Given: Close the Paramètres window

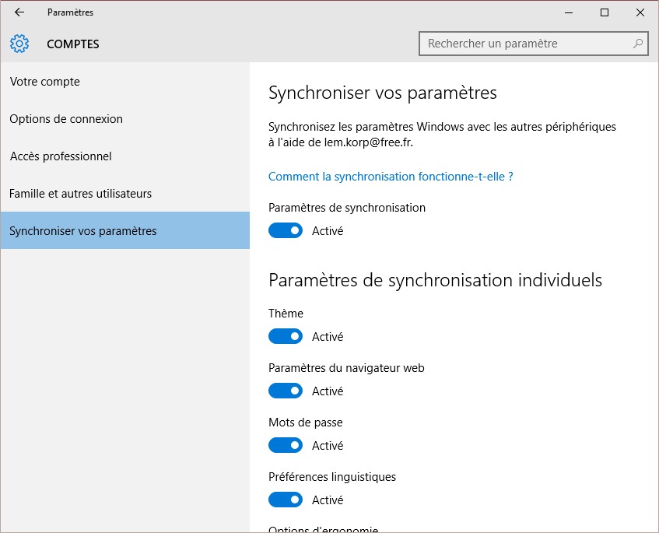Looking at the screenshot, I should [x=640, y=12].
